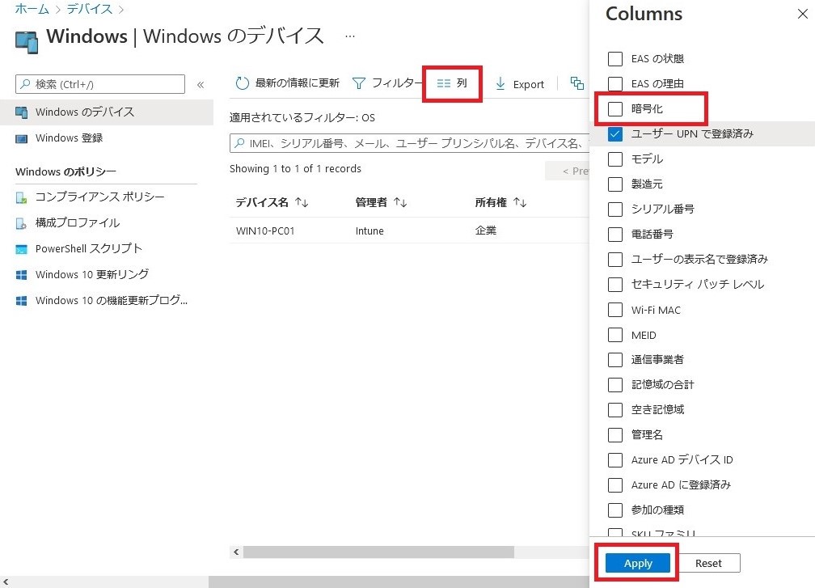
Task: Click the Windows 10 更新リング icon
Action: coord(21,275)
